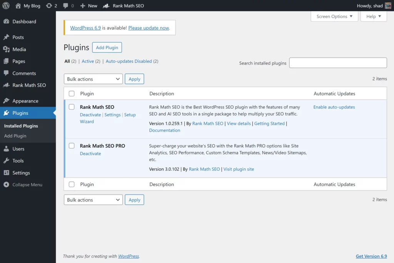The width and height of the screenshot is (394, 263).
Task: Open the Settings menu in sidebar
Action: 21,173
